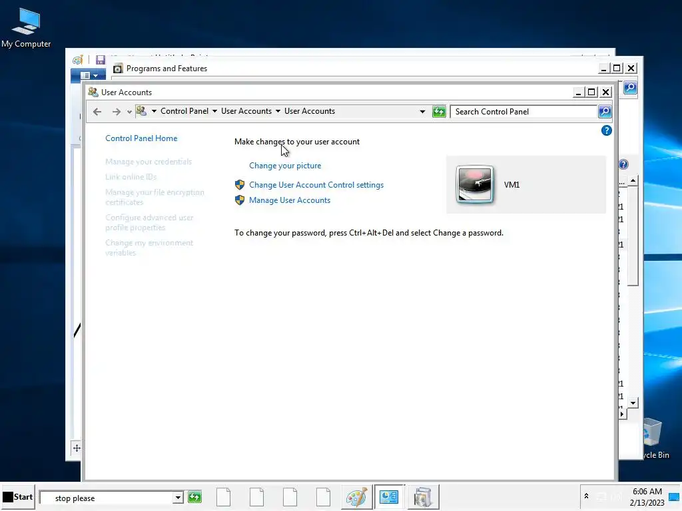Click Change my environment variables
Image resolution: width=682 pixels, height=511 pixels.
(x=149, y=248)
